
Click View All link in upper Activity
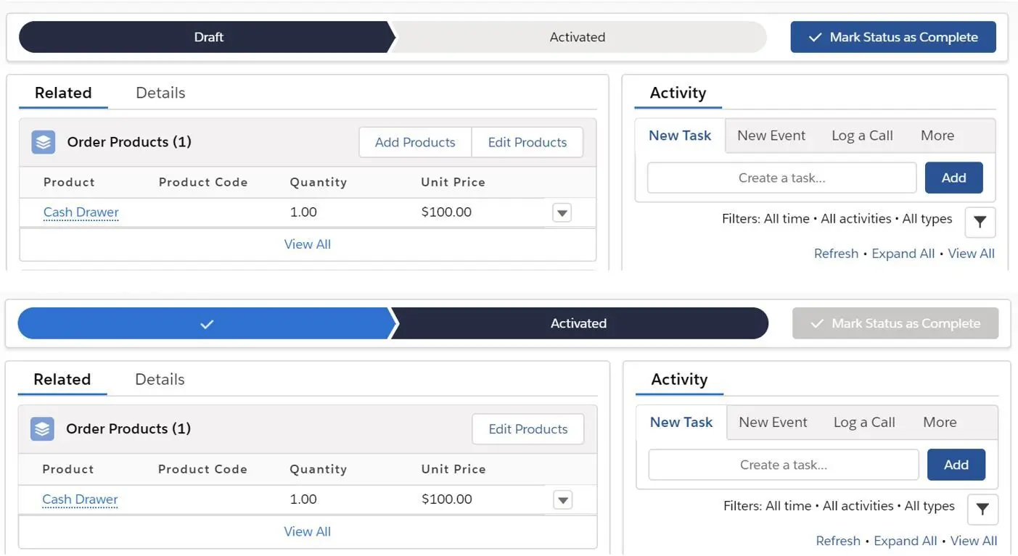coord(971,254)
